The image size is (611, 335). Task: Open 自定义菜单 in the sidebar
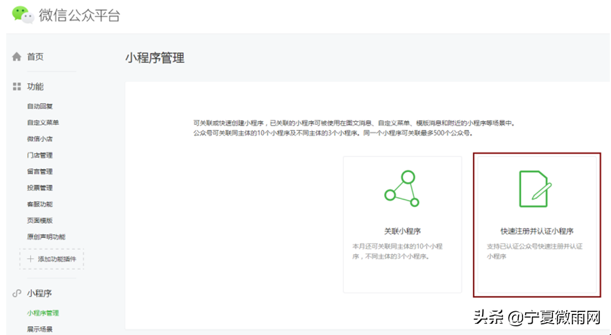(x=43, y=122)
